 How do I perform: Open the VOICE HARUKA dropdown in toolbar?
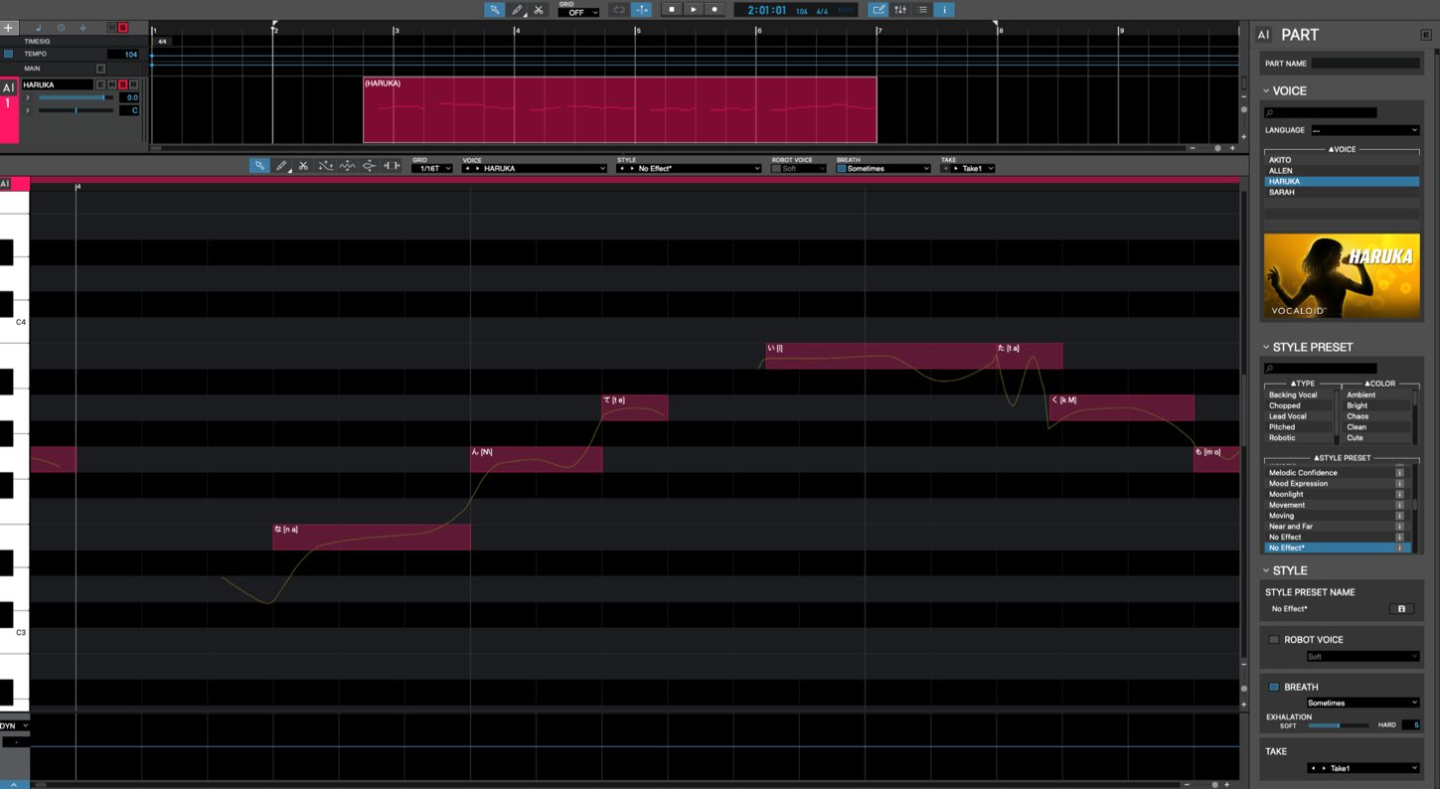(535, 169)
